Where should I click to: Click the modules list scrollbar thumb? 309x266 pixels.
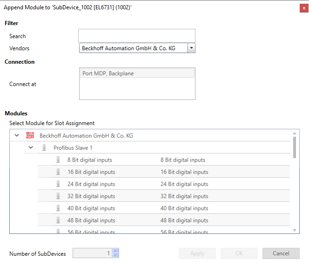click(294, 147)
